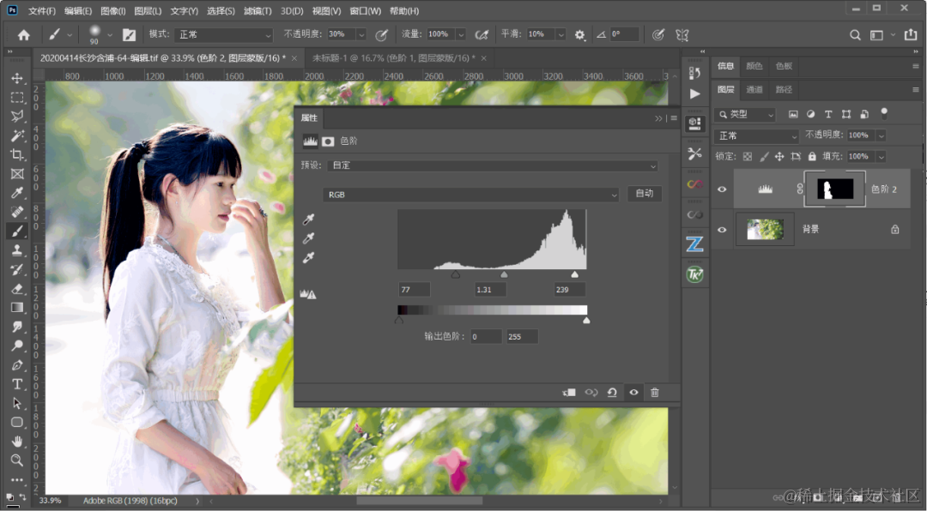Toggle airbrush mode in options bar
Screen dimensions: 927x511
482,35
